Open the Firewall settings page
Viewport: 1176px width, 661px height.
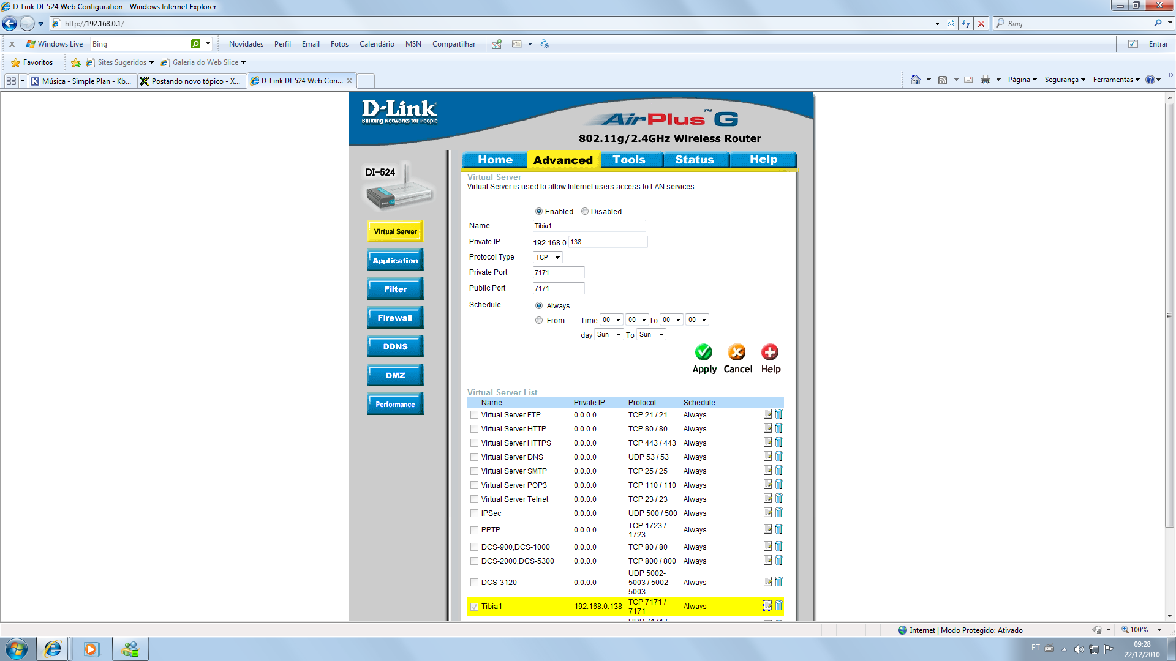[x=395, y=318]
